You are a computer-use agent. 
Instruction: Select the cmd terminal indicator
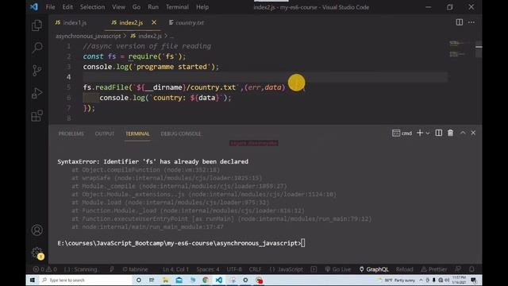pos(402,133)
